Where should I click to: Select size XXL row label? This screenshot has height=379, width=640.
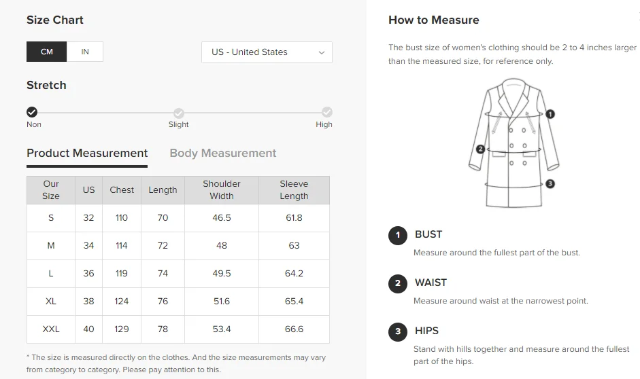51,329
